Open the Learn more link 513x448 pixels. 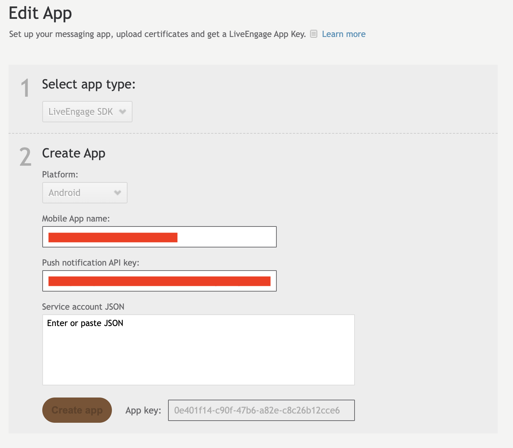(344, 34)
